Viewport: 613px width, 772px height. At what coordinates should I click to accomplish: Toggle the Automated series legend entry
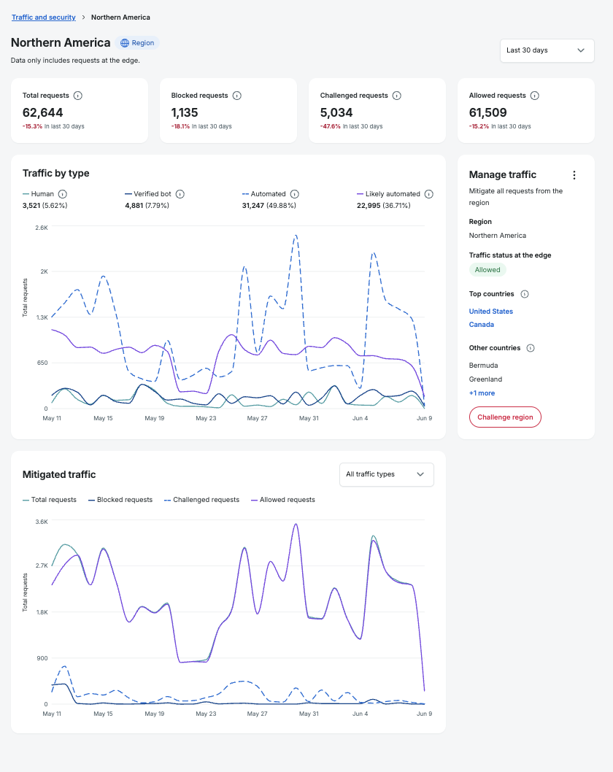[264, 194]
